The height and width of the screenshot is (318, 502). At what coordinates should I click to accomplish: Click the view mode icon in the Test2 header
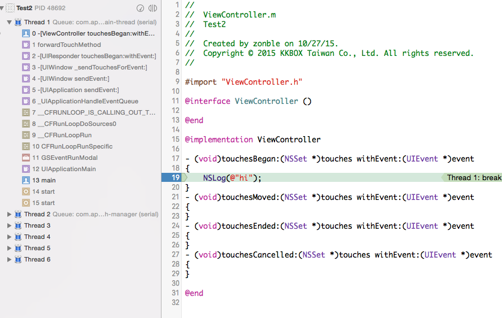[152, 8]
